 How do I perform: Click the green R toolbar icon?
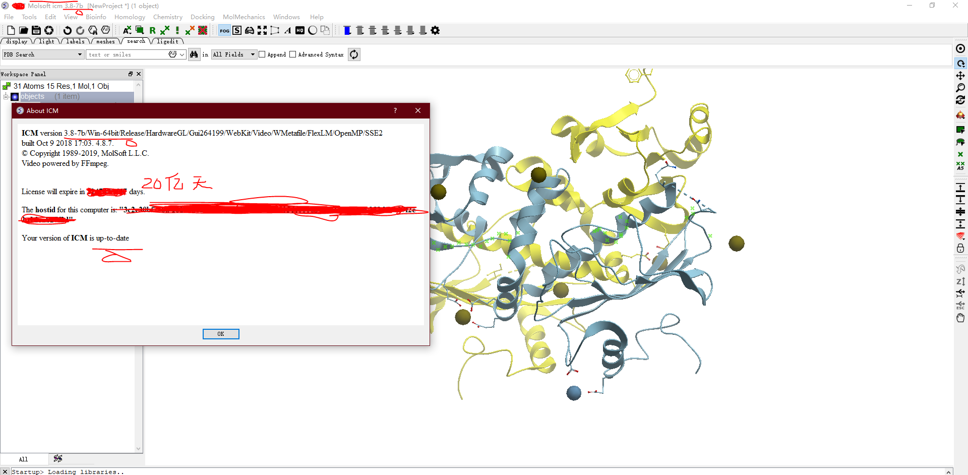point(152,30)
